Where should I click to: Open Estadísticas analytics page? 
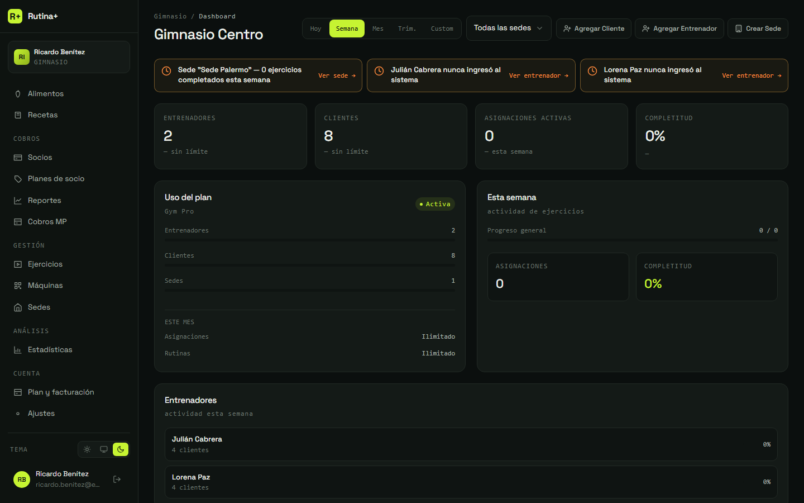69,350
